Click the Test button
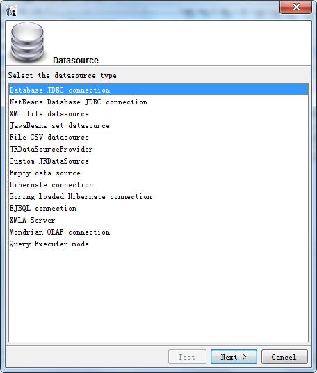The width and height of the screenshot is (317, 373). point(187,356)
